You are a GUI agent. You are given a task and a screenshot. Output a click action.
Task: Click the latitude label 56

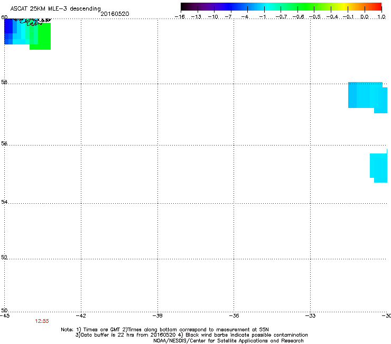[x=4, y=143]
